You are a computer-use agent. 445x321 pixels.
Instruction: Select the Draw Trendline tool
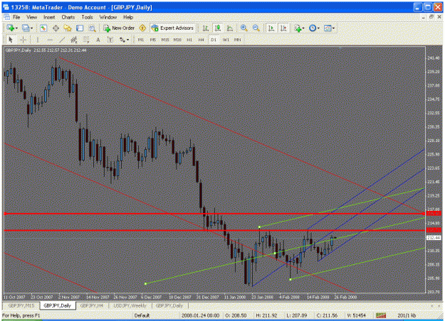(62, 40)
